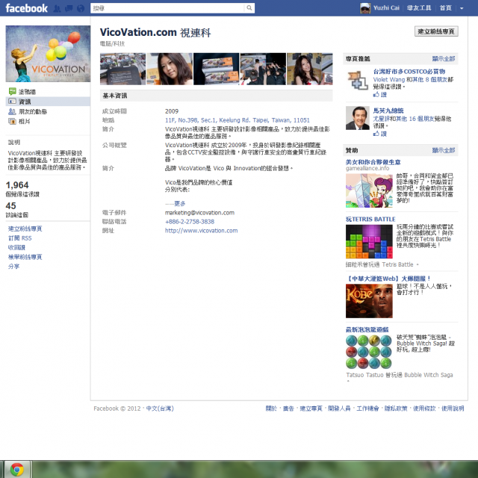
Task: Open third photo thumbnail of product boxes
Action: [x=216, y=69]
